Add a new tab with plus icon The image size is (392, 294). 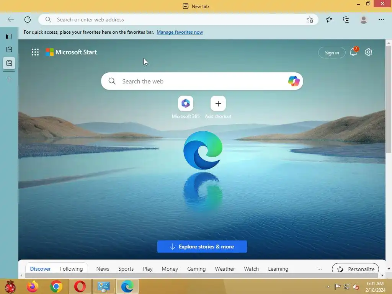[9, 79]
